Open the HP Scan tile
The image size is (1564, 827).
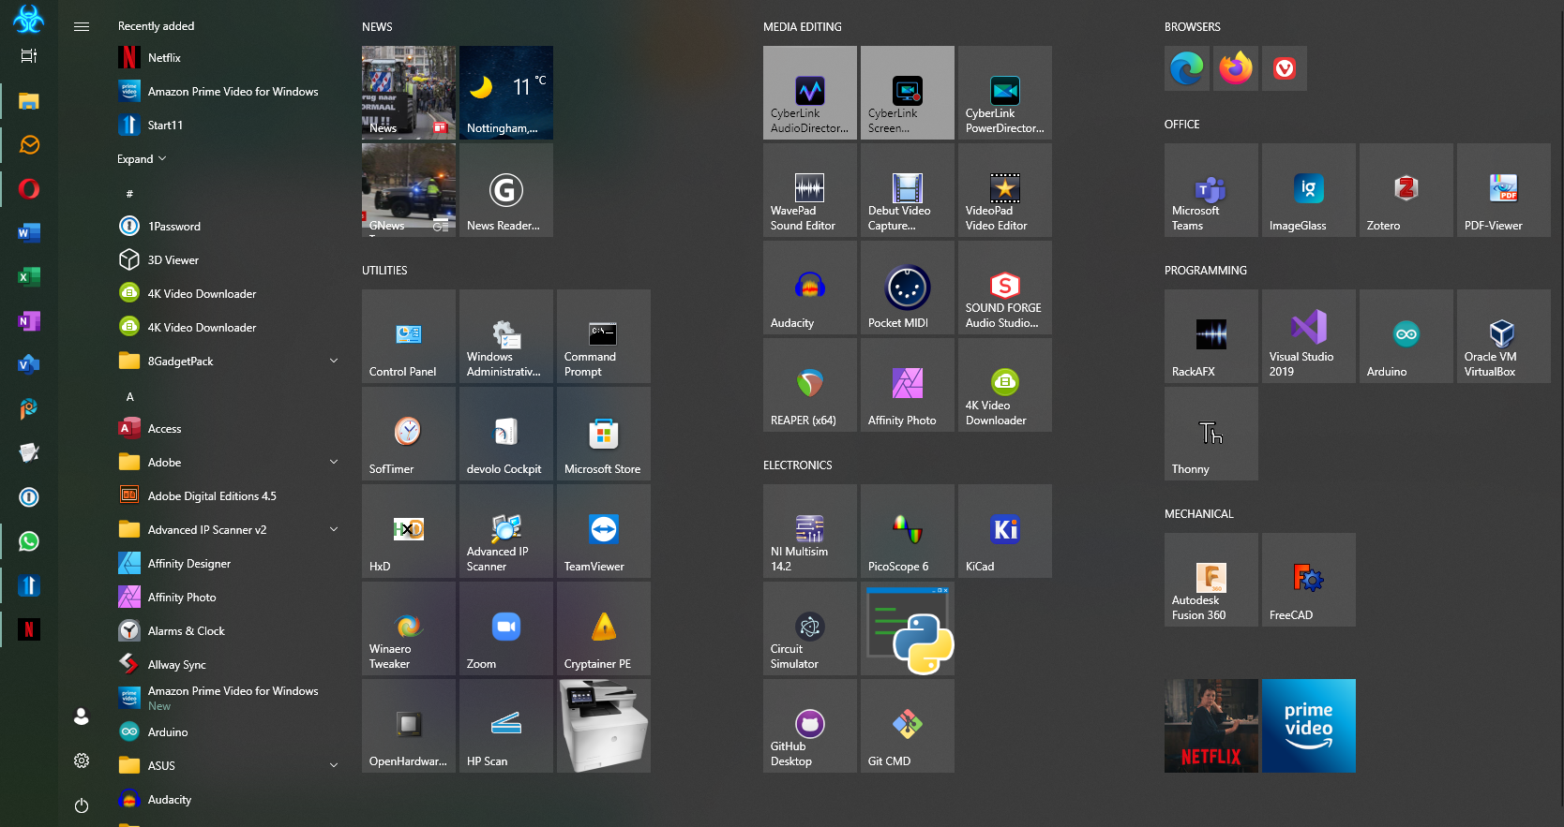[506, 726]
